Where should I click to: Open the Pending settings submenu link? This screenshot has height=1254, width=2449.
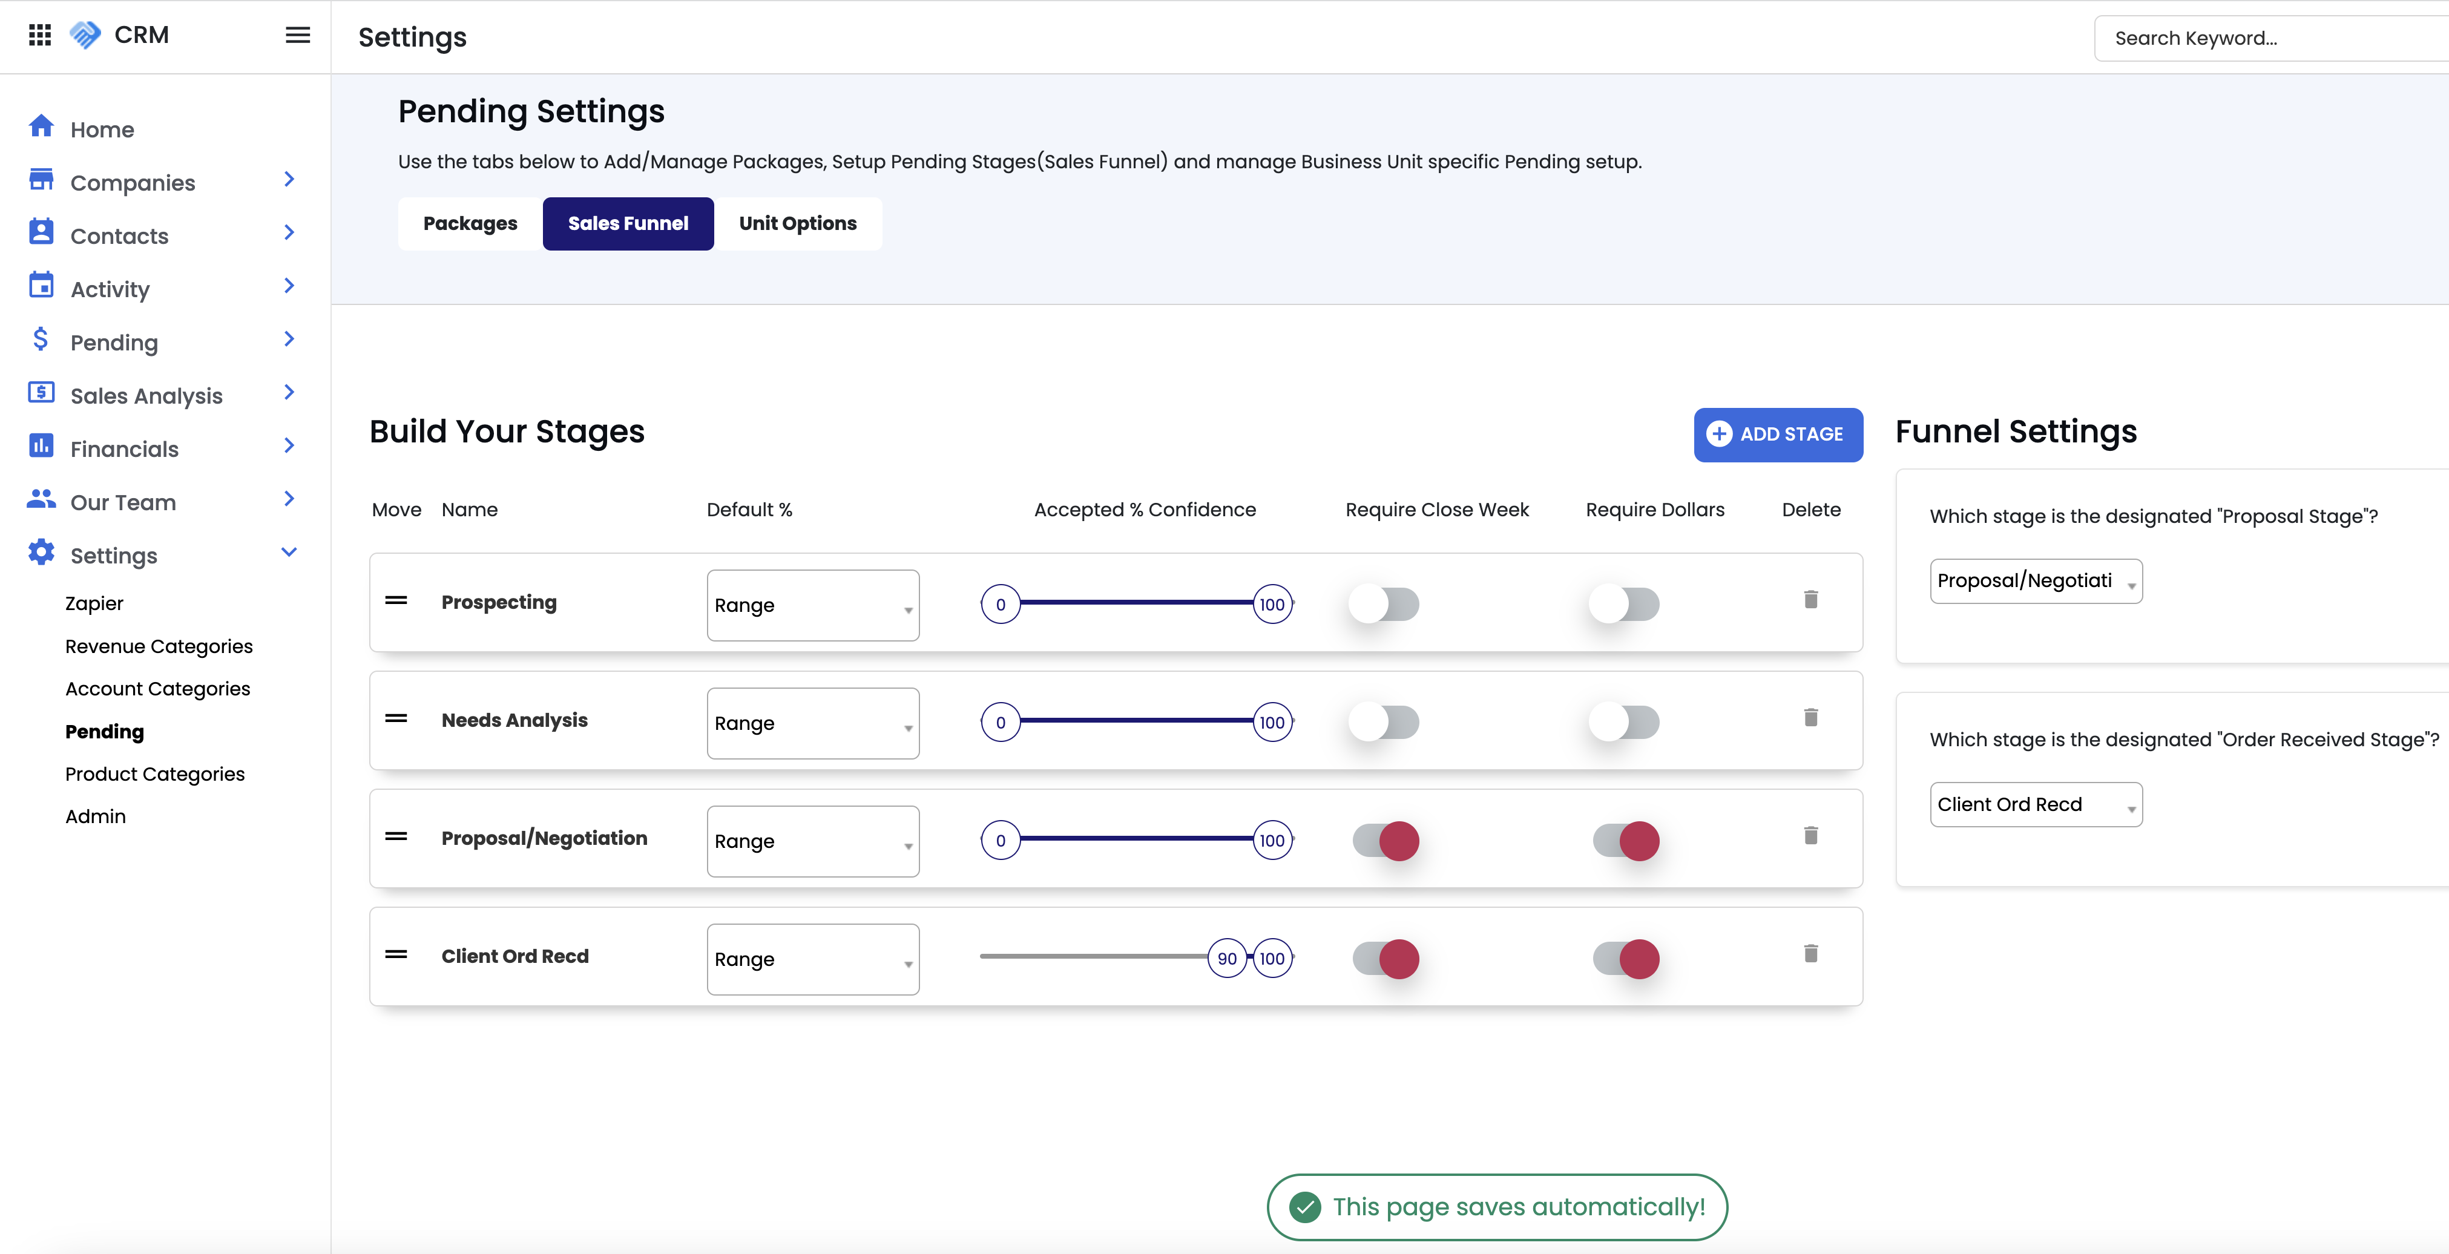[x=105, y=731]
